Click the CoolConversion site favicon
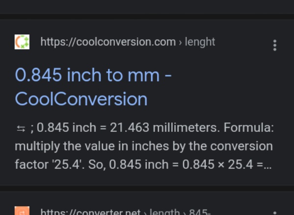The width and height of the screenshot is (294, 215). [22, 42]
